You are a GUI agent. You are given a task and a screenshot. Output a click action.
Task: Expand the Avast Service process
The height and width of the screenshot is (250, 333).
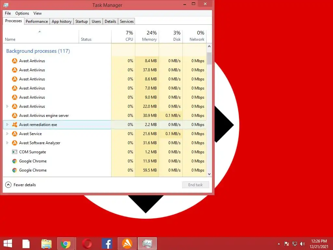click(7, 134)
